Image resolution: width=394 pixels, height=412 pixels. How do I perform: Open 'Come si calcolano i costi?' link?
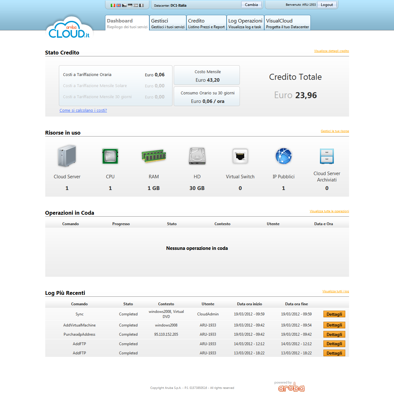pos(83,110)
